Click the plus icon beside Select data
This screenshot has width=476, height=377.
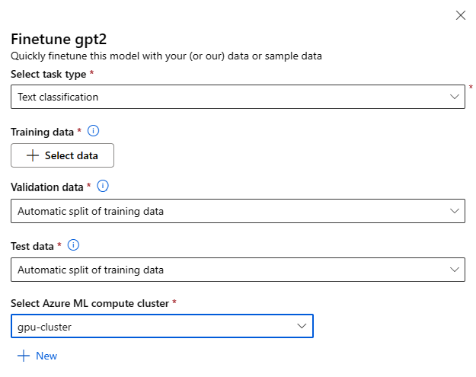[x=32, y=155]
